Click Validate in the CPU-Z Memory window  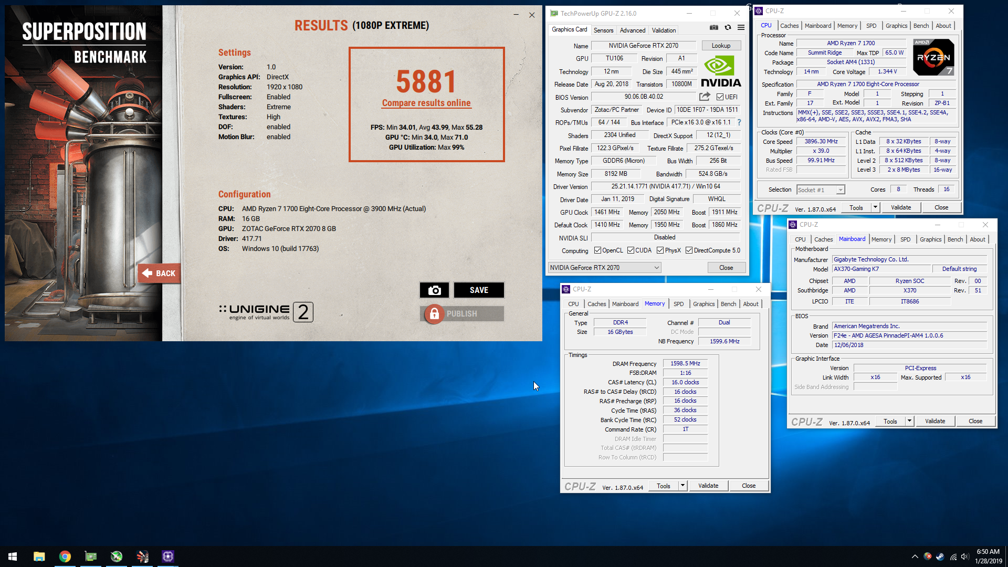click(x=708, y=486)
